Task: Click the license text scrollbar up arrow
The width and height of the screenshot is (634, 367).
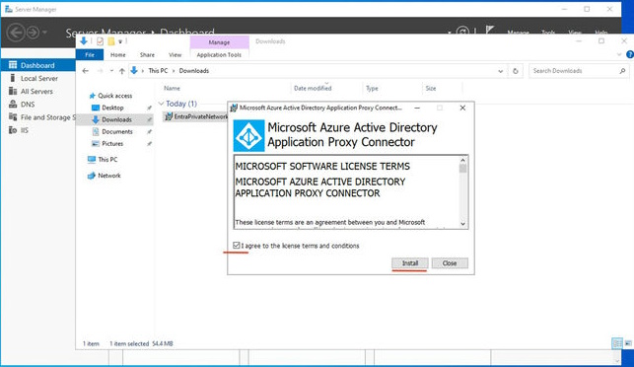Action: 463,160
